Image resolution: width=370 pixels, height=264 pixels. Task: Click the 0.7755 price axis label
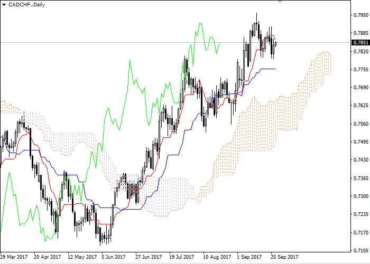tap(360, 70)
